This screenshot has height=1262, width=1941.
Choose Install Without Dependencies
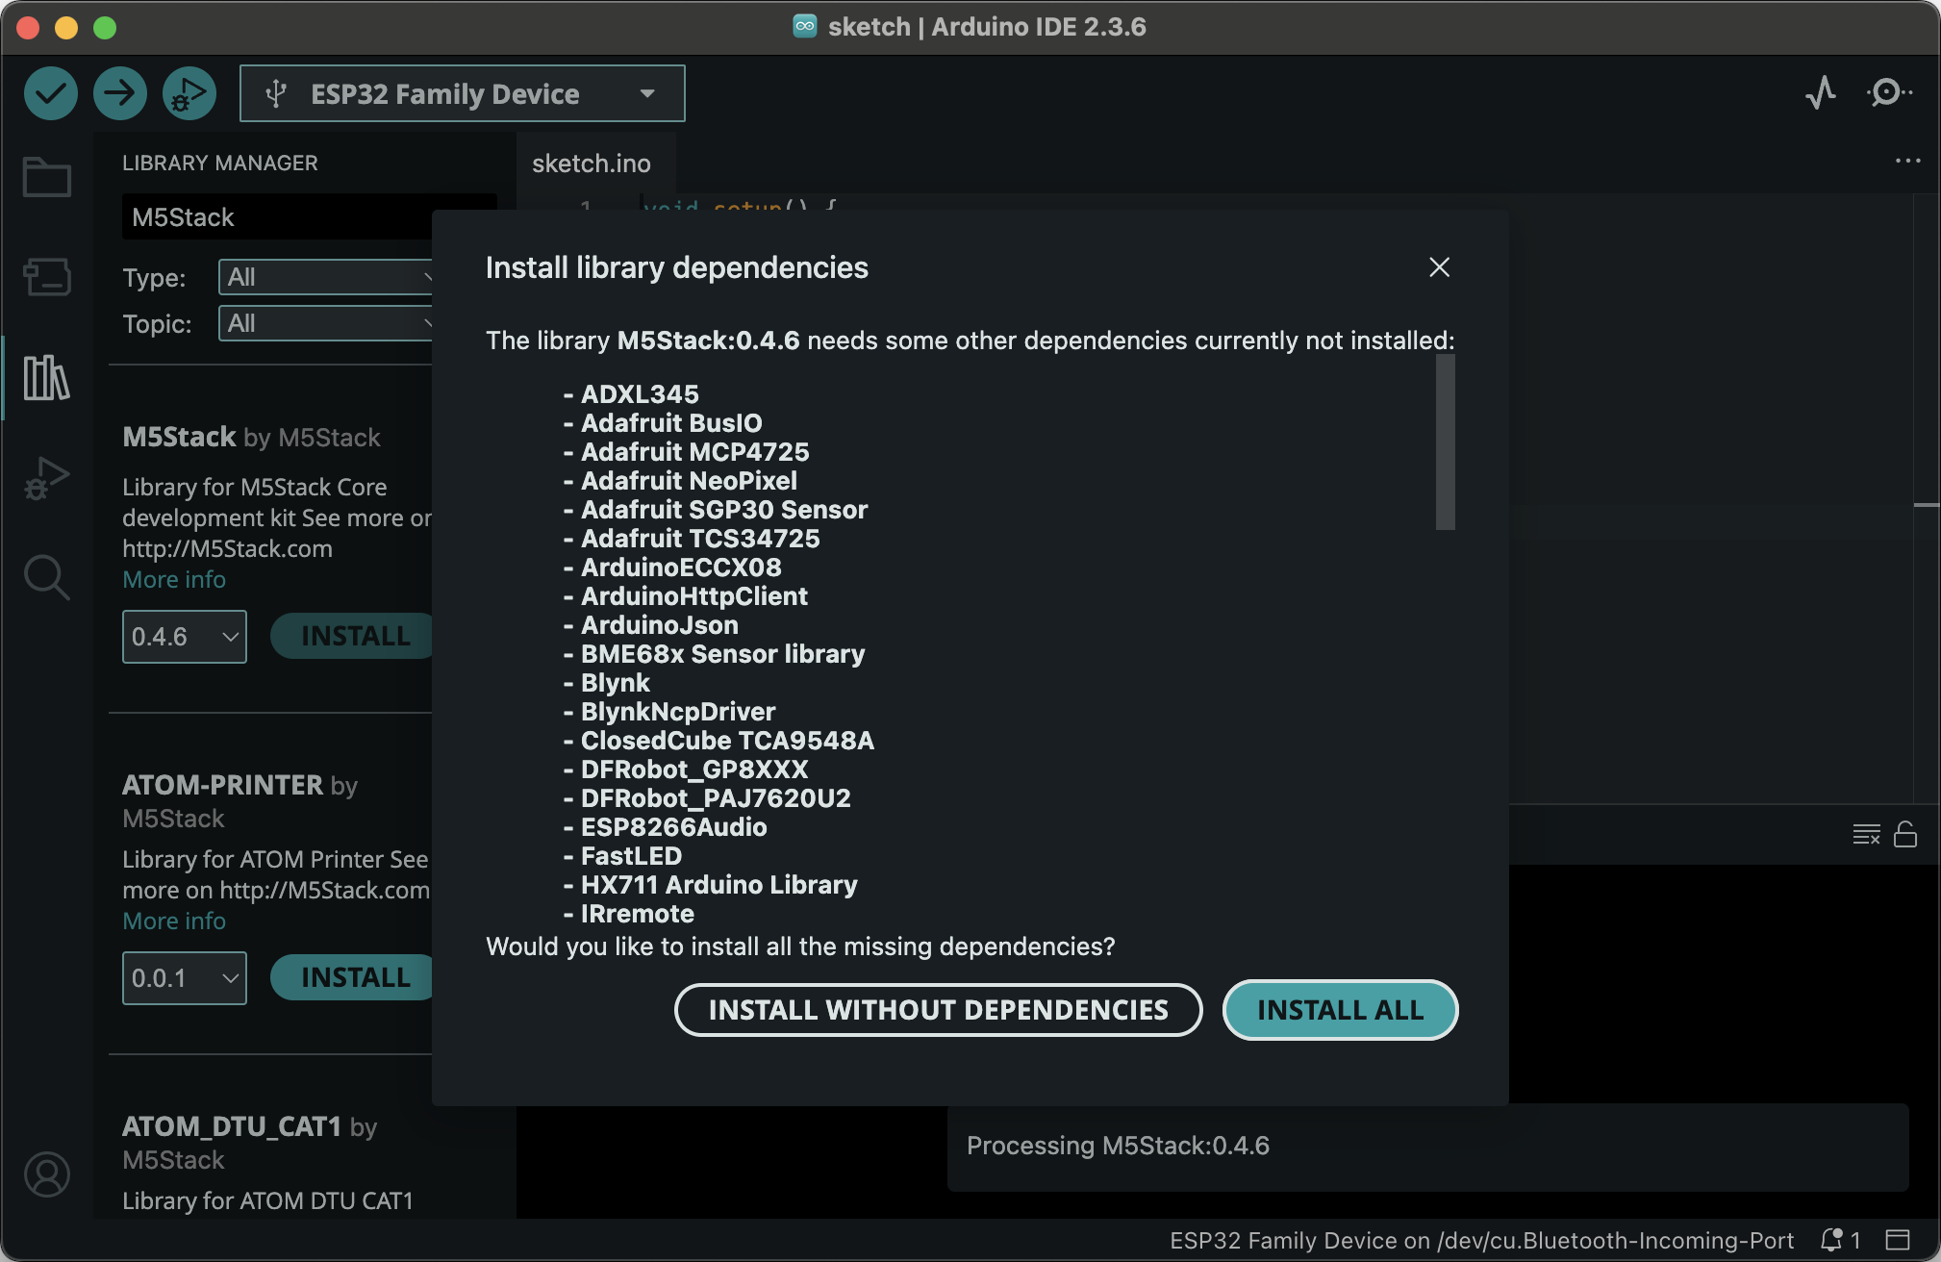click(x=938, y=1010)
